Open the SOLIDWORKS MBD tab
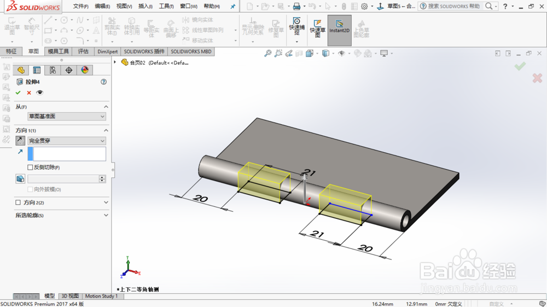This screenshot has width=547, height=307. (191, 51)
